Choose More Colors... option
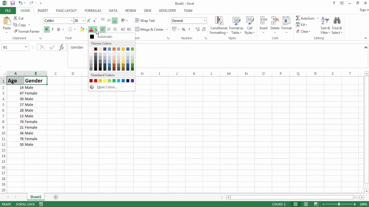369x207 pixels. [x=107, y=87]
